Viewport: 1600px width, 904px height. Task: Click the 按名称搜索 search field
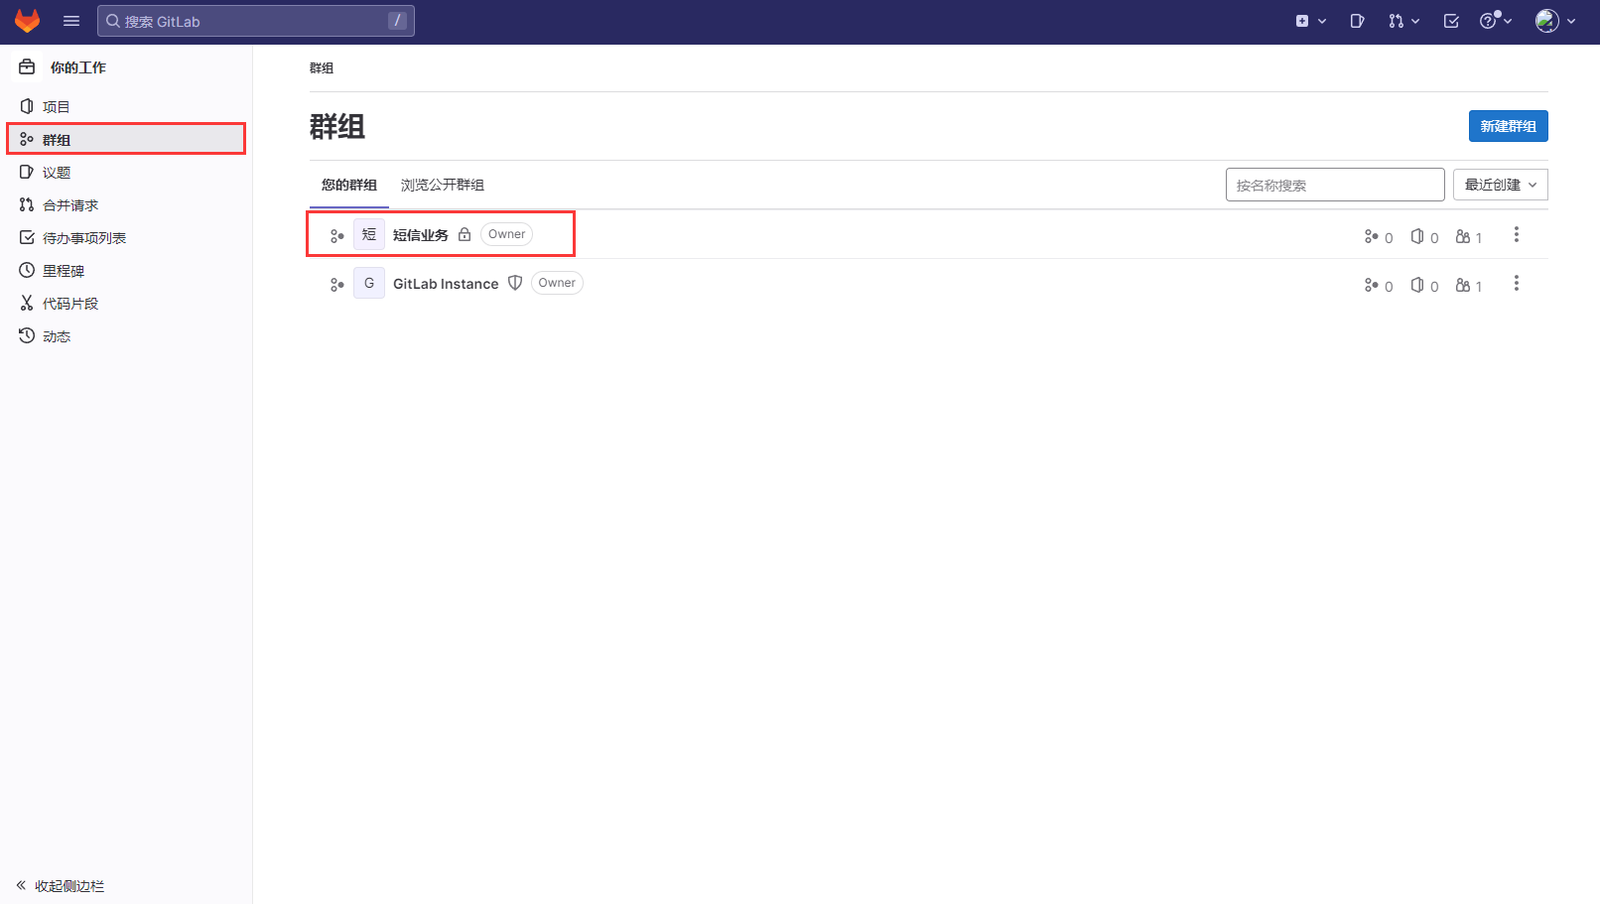tap(1334, 185)
